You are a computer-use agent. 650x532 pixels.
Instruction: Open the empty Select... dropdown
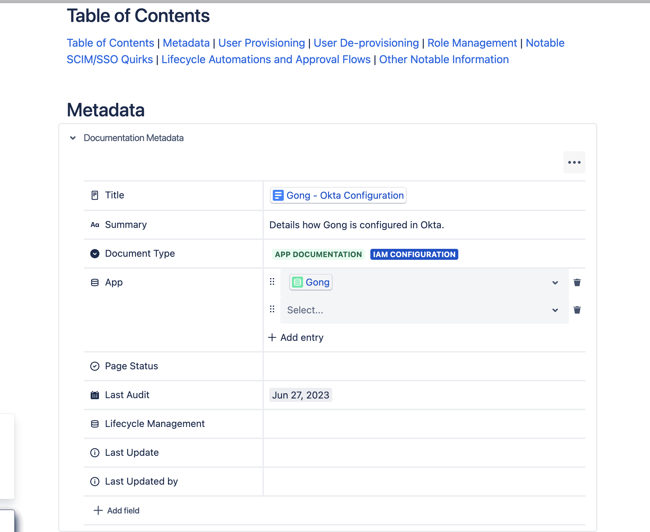click(424, 310)
